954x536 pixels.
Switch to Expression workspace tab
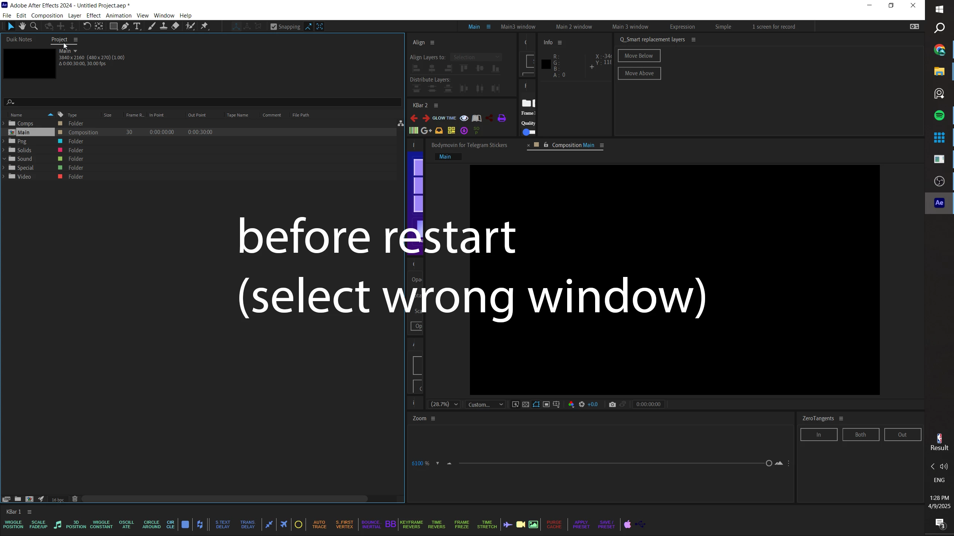tap(682, 27)
